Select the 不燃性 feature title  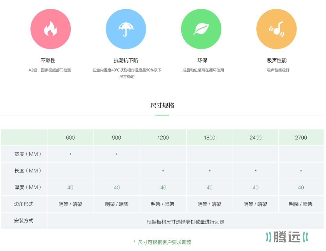point(48,60)
